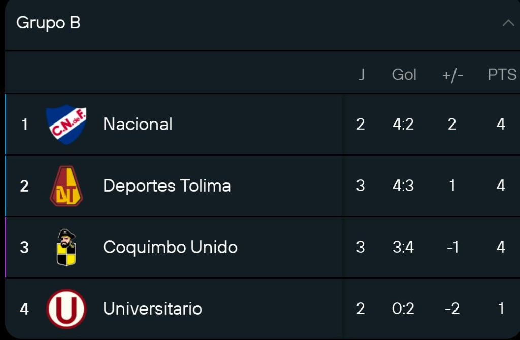Click the Nacional club crest

[x=67, y=125]
